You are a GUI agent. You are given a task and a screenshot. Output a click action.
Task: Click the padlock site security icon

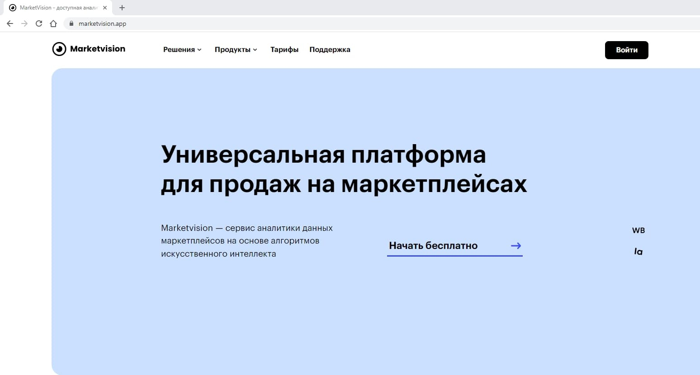point(71,23)
